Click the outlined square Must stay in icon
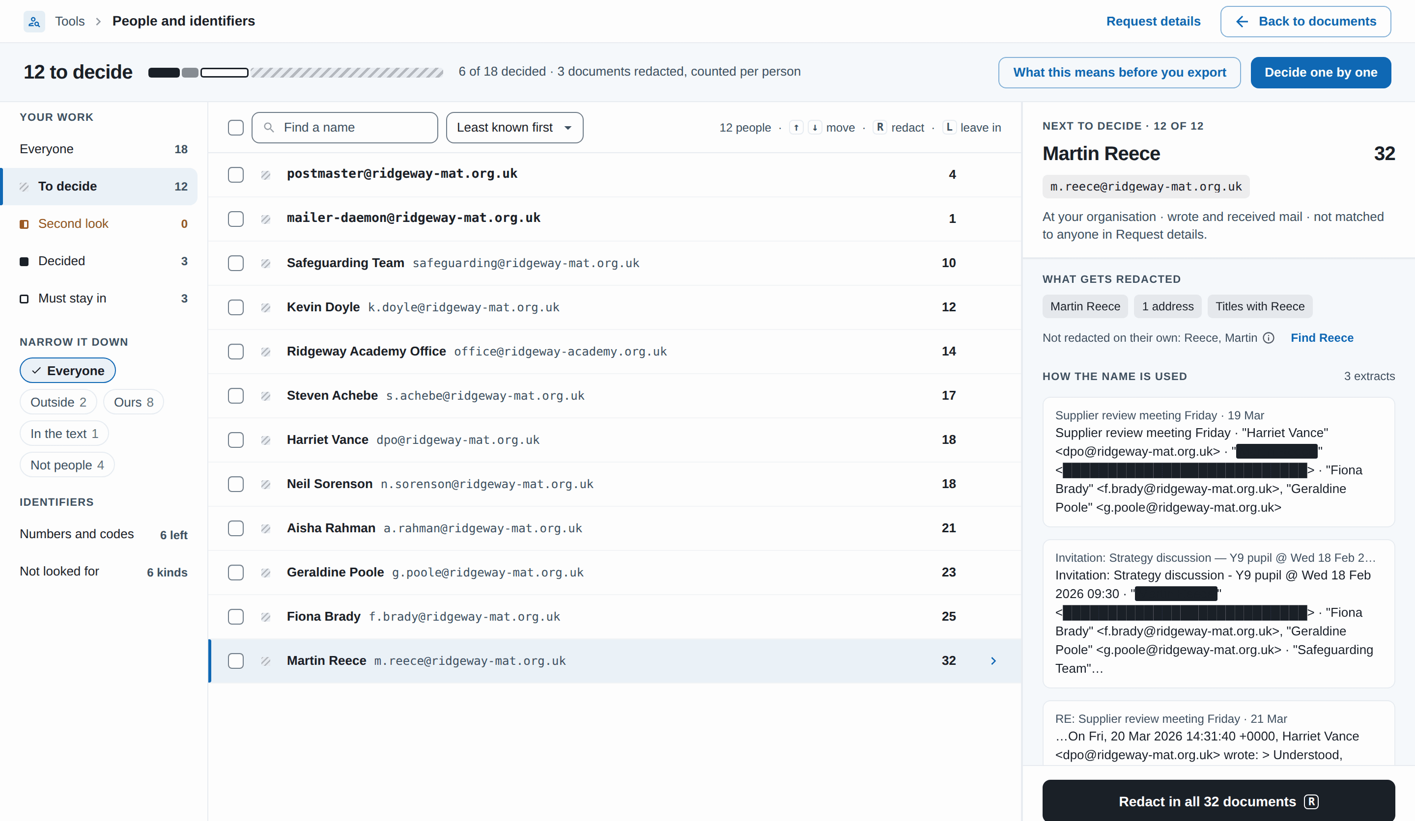Viewport: 1415px width, 821px height. 24,299
